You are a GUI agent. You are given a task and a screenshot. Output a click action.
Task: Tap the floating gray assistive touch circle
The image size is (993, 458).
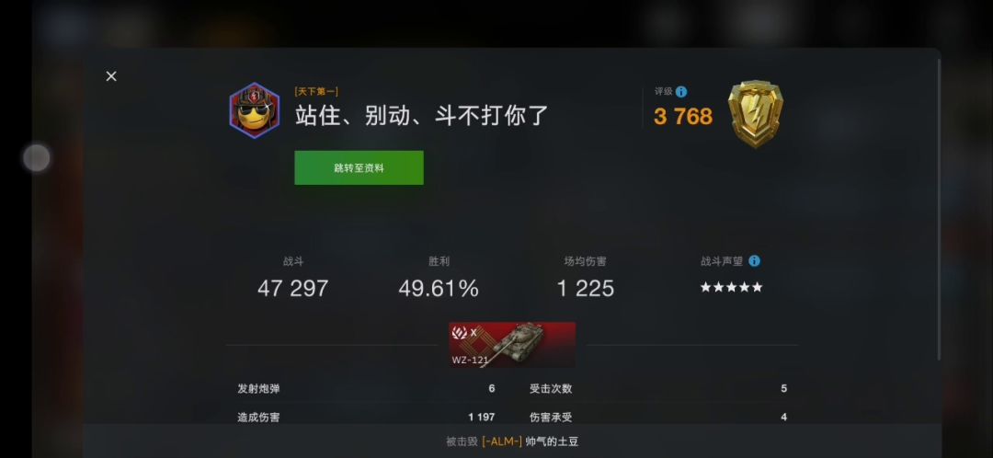click(37, 158)
